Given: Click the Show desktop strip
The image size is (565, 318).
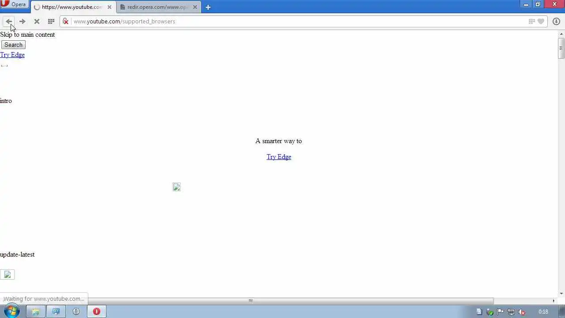Looking at the screenshot, I should pyautogui.click(x=561, y=311).
